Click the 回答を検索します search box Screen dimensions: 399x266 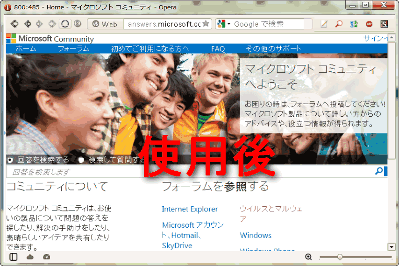(x=190, y=172)
